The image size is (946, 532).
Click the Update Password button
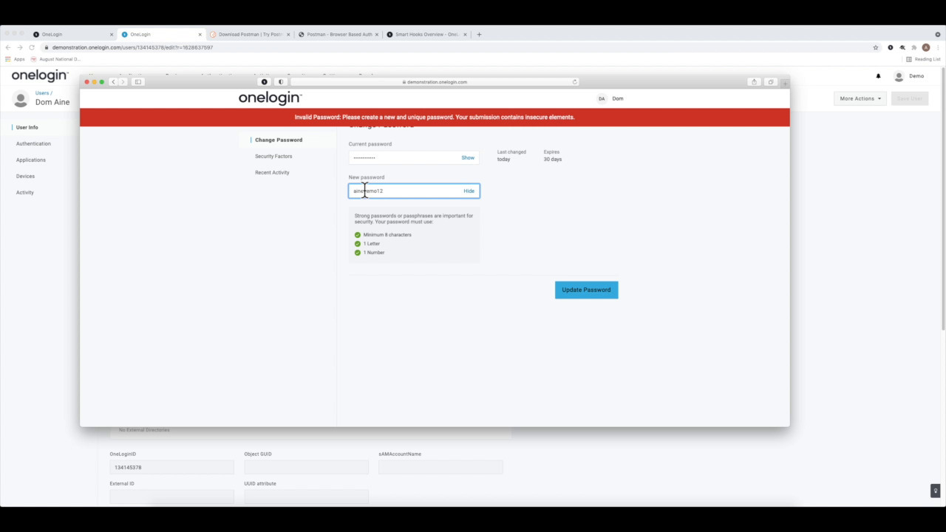point(586,290)
